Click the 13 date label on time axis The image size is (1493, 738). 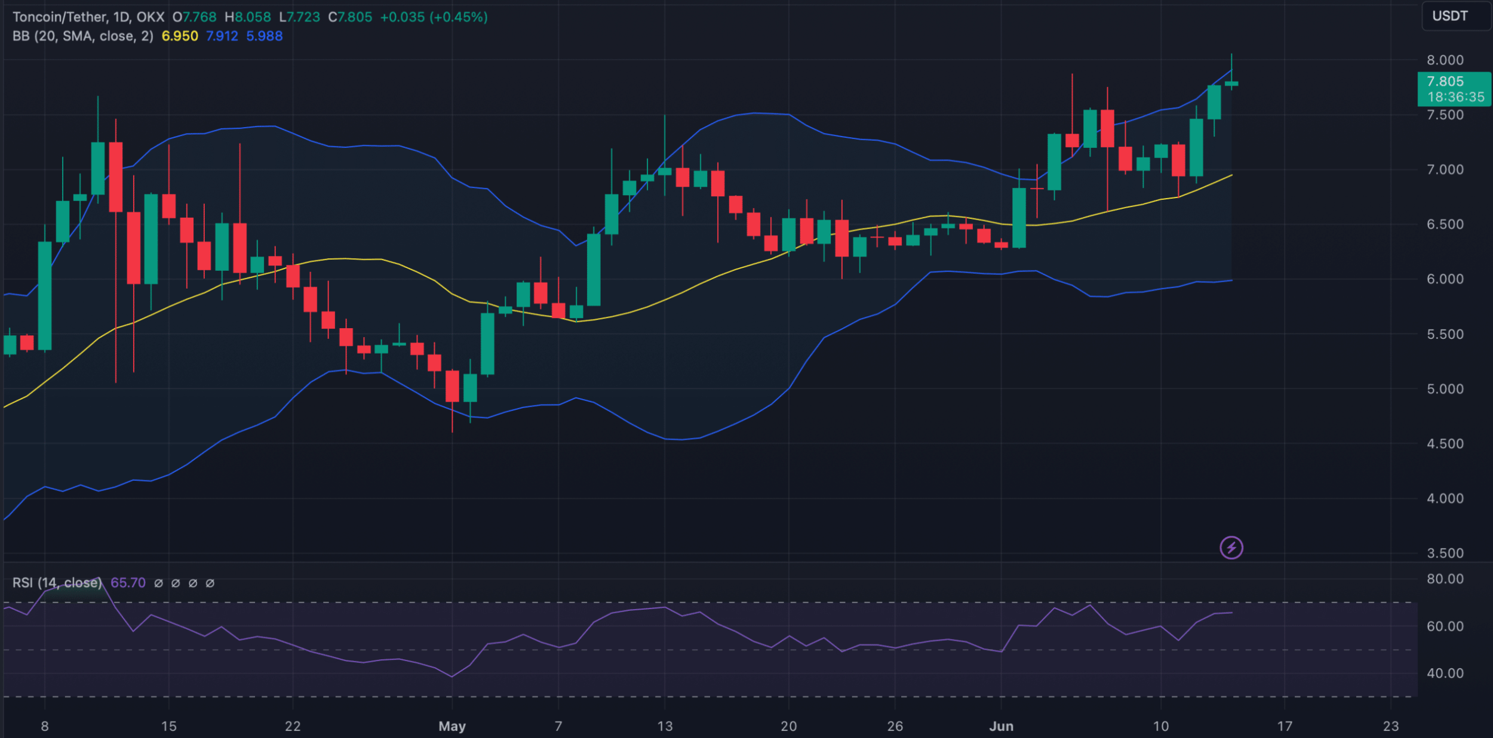[x=665, y=726]
